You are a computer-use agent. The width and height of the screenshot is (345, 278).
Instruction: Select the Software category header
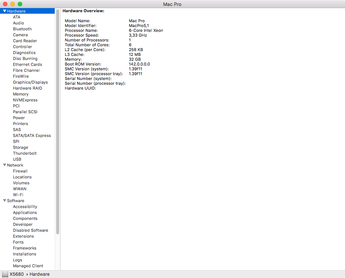tap(16, 201)
